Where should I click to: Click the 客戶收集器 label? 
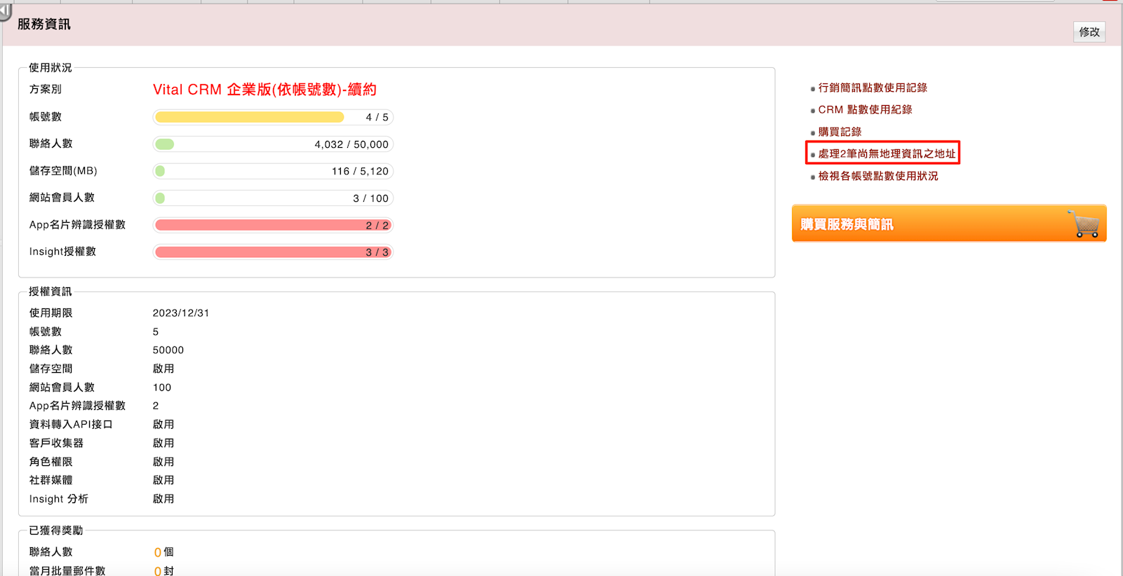[x=56, y=443]
